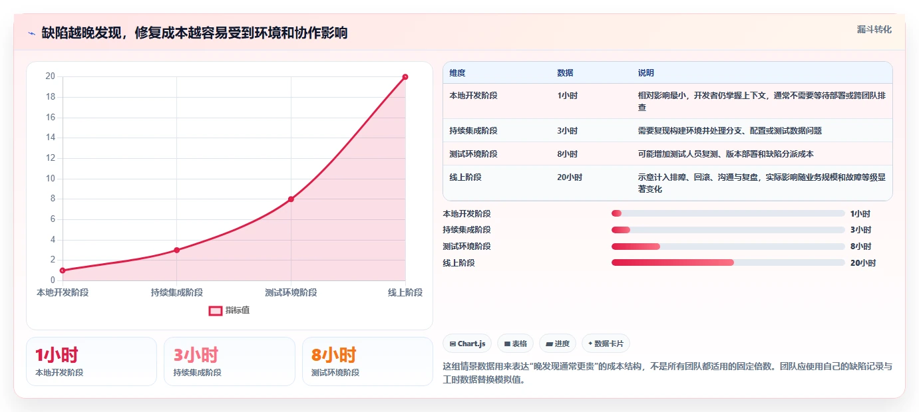Click the 本地开发阶段 x-axis label
The height and width of the screenshot is (412, 919).
[x=63, y=292]
